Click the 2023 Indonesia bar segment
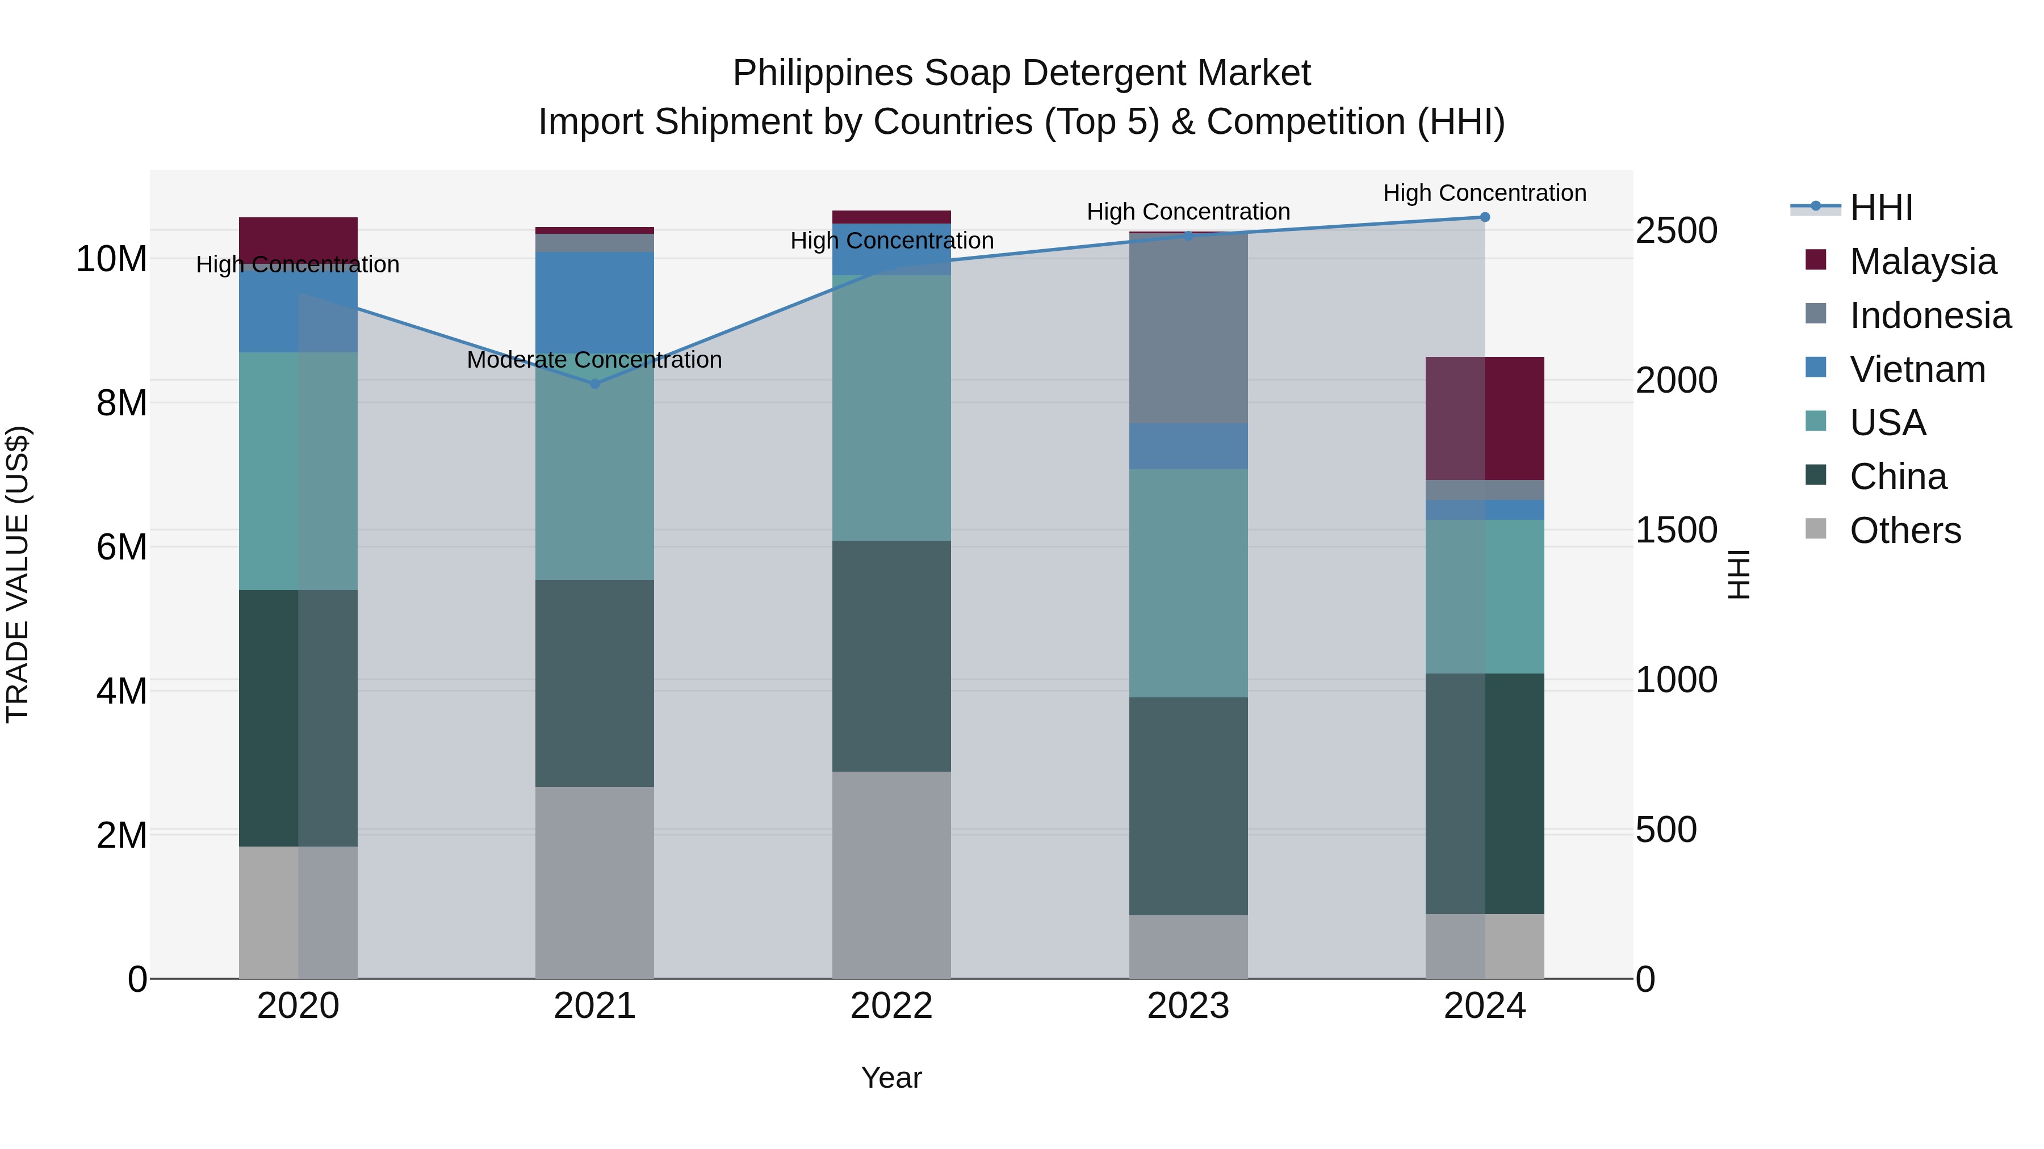Viewport: 2044px width, 1149px height. [1188, 329]
